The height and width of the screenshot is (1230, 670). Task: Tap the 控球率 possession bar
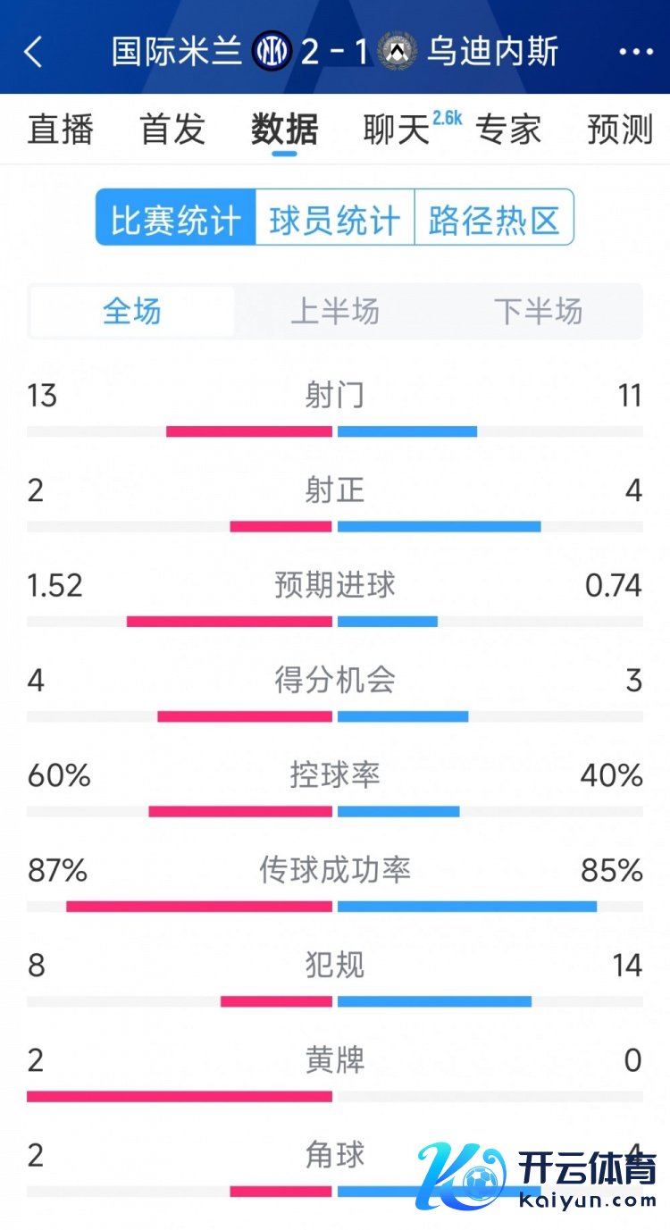coord(335,811)
